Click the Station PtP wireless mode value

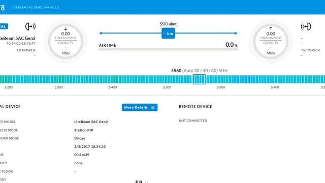coord(84,130)
